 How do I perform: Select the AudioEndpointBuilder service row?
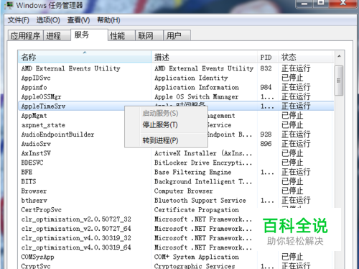176,134
